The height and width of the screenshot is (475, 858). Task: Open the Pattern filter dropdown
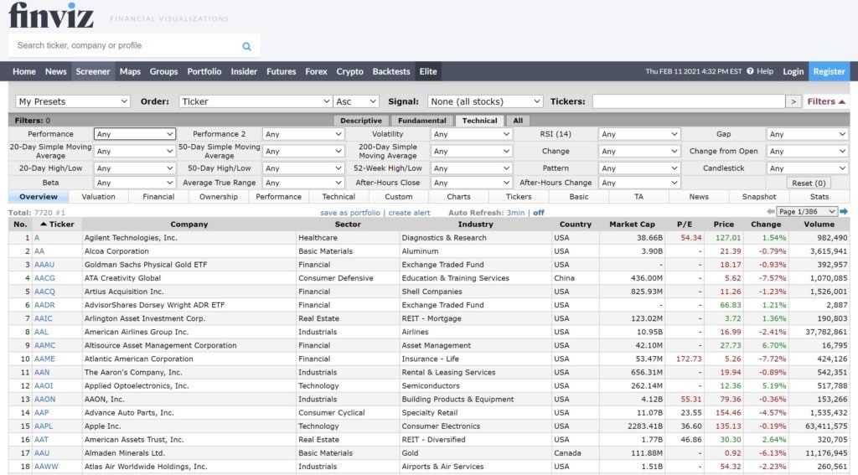[639, 168]
